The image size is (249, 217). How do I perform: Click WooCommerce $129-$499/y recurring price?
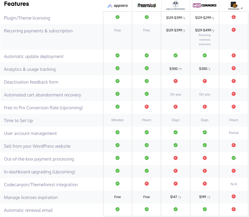205,30
